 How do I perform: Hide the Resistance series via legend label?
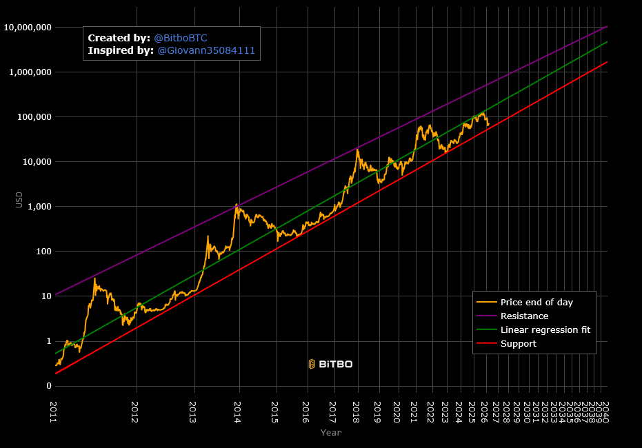coord(524,316)
